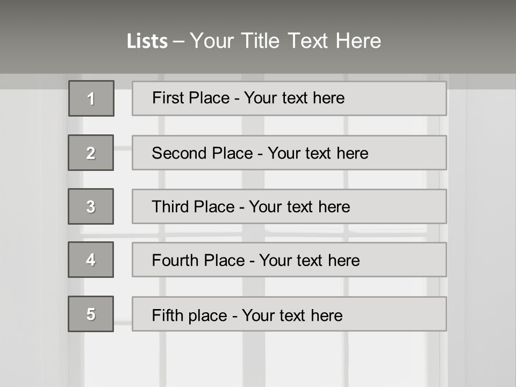This screenshot has height=387, width=516.
Task: Click the 'First Place - Your text here' text
Action: click(248, 98)
